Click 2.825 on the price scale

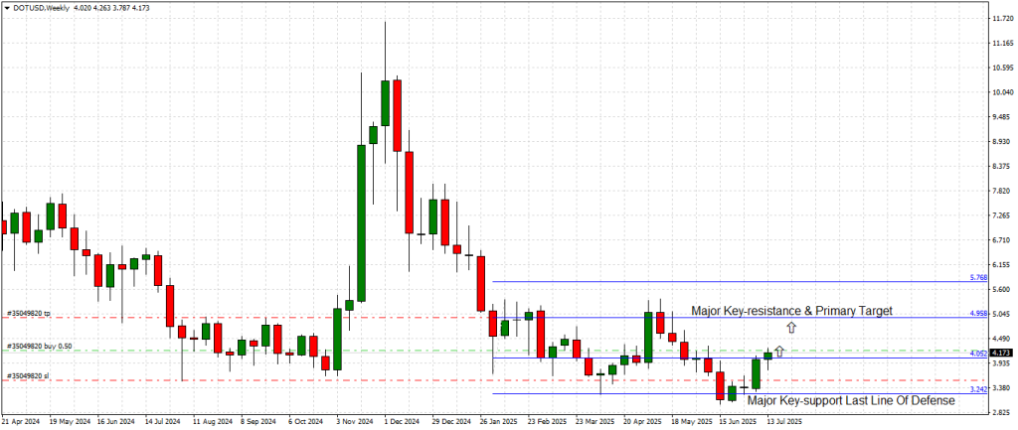tap(1003, 412)
